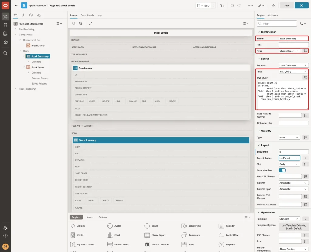311x252 pixels.
Task: Select Stock Levels region in tree
Action: 38,67
